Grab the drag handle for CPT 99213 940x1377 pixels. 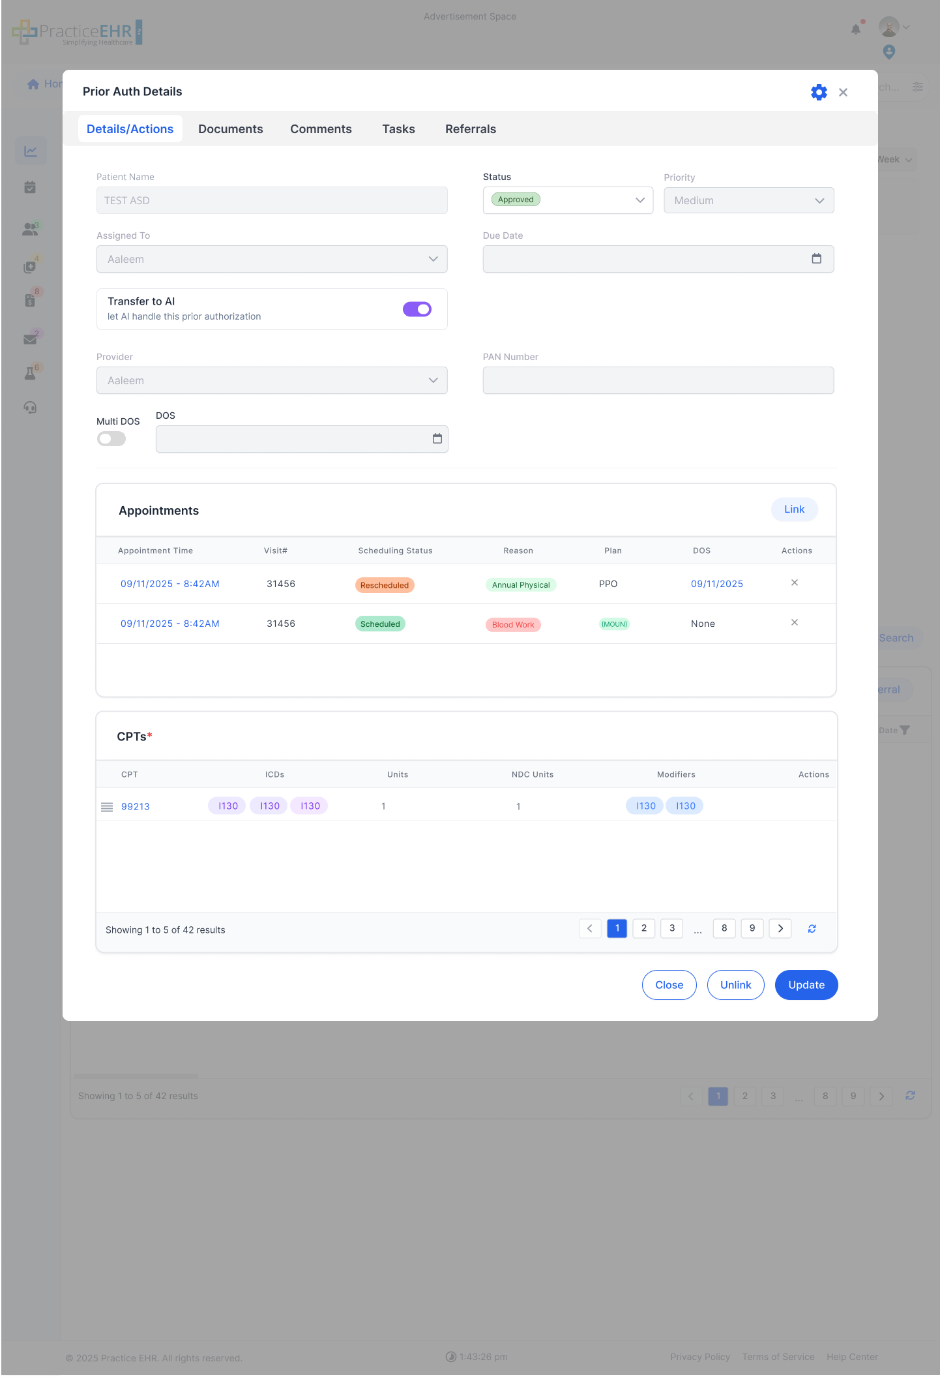click(x=107, y=807)
